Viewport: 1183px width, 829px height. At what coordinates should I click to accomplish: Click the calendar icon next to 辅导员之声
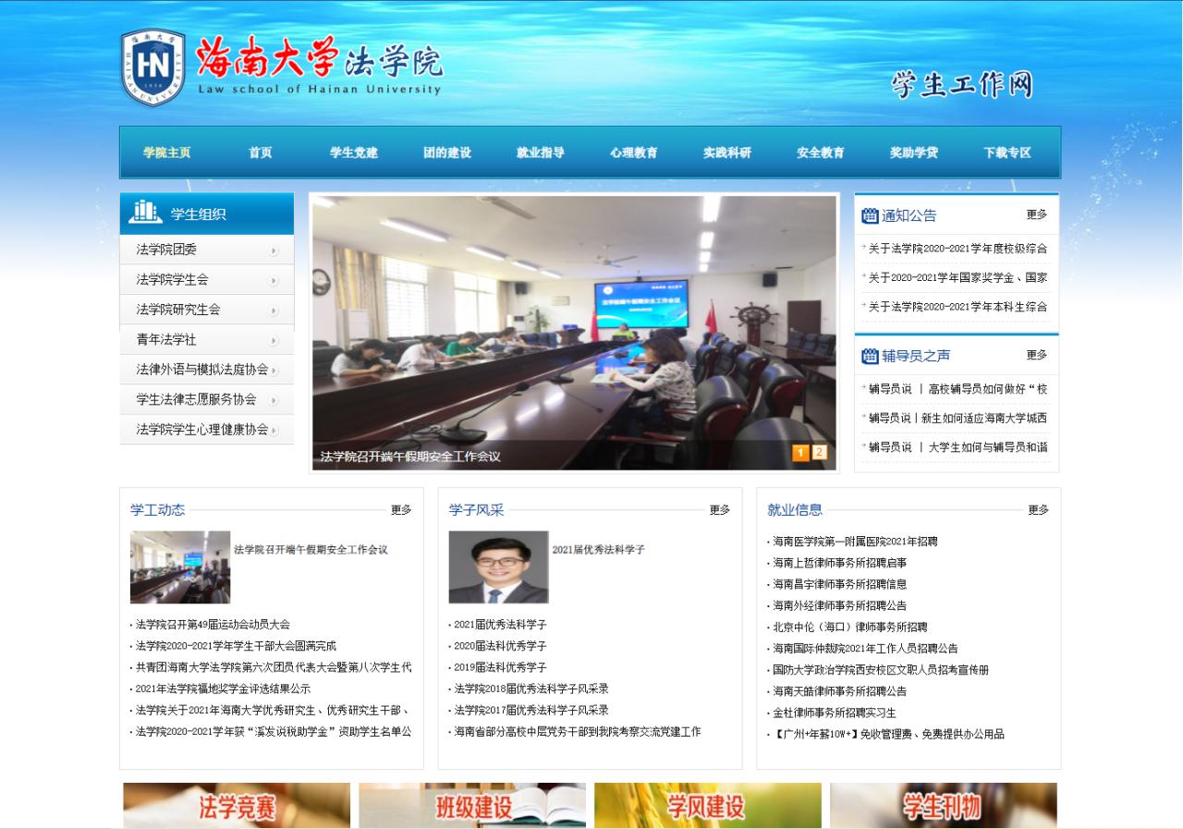(x=869, y=356)
